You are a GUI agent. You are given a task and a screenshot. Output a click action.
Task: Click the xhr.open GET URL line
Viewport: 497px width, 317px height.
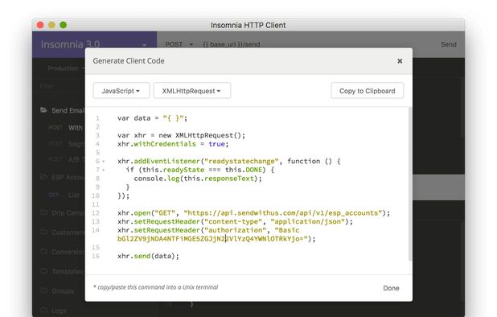point(253,213)
